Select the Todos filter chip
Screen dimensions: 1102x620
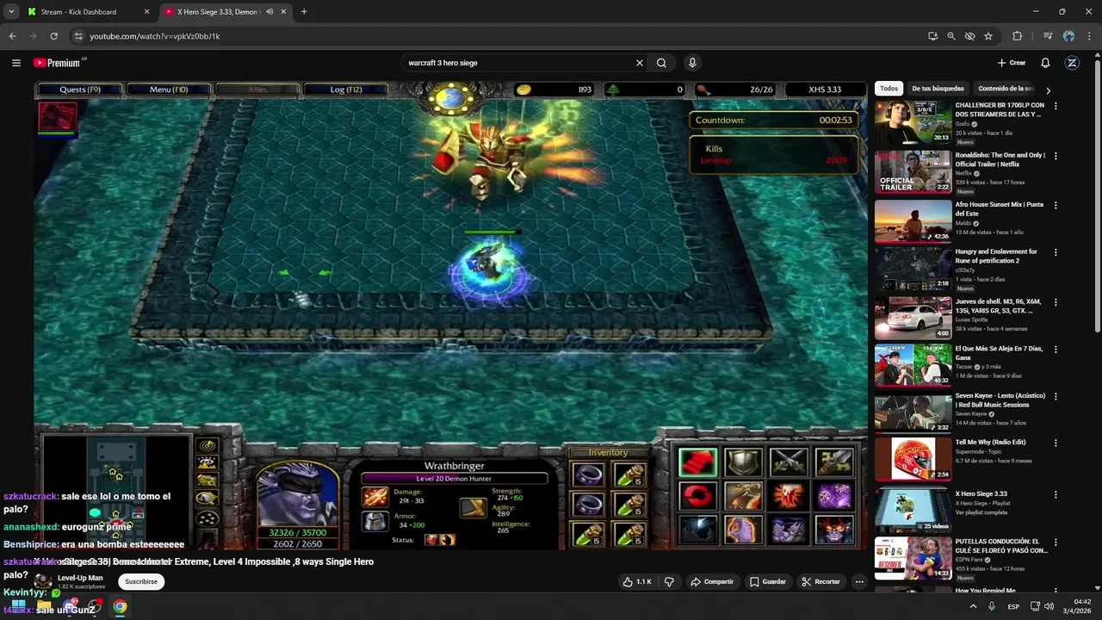[888, 89]
